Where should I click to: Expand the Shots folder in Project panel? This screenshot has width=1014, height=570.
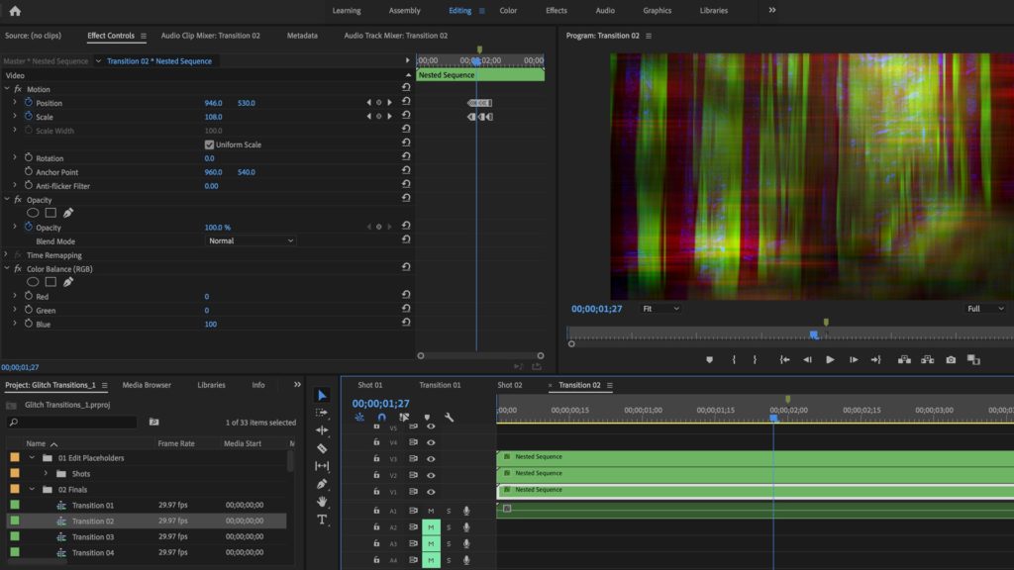coord(46,474)
